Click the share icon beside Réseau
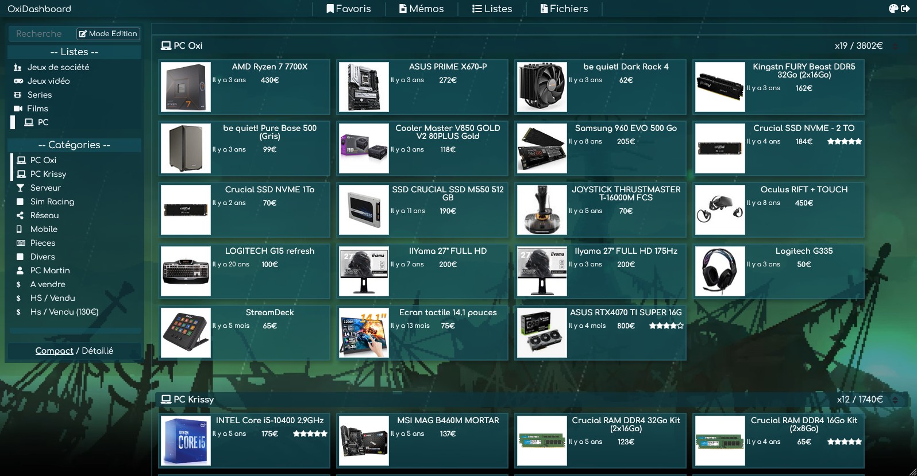The image size is (917, 476). [x=20, y=215]
